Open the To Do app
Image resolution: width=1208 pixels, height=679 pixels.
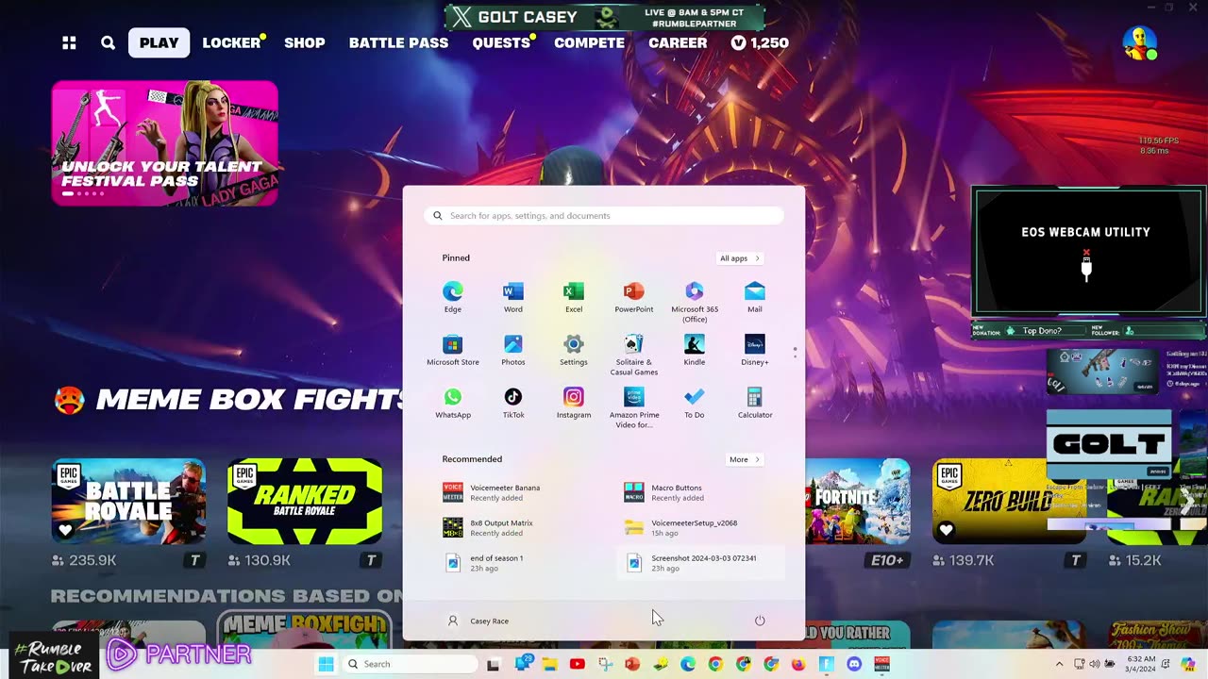coord(695,403)
